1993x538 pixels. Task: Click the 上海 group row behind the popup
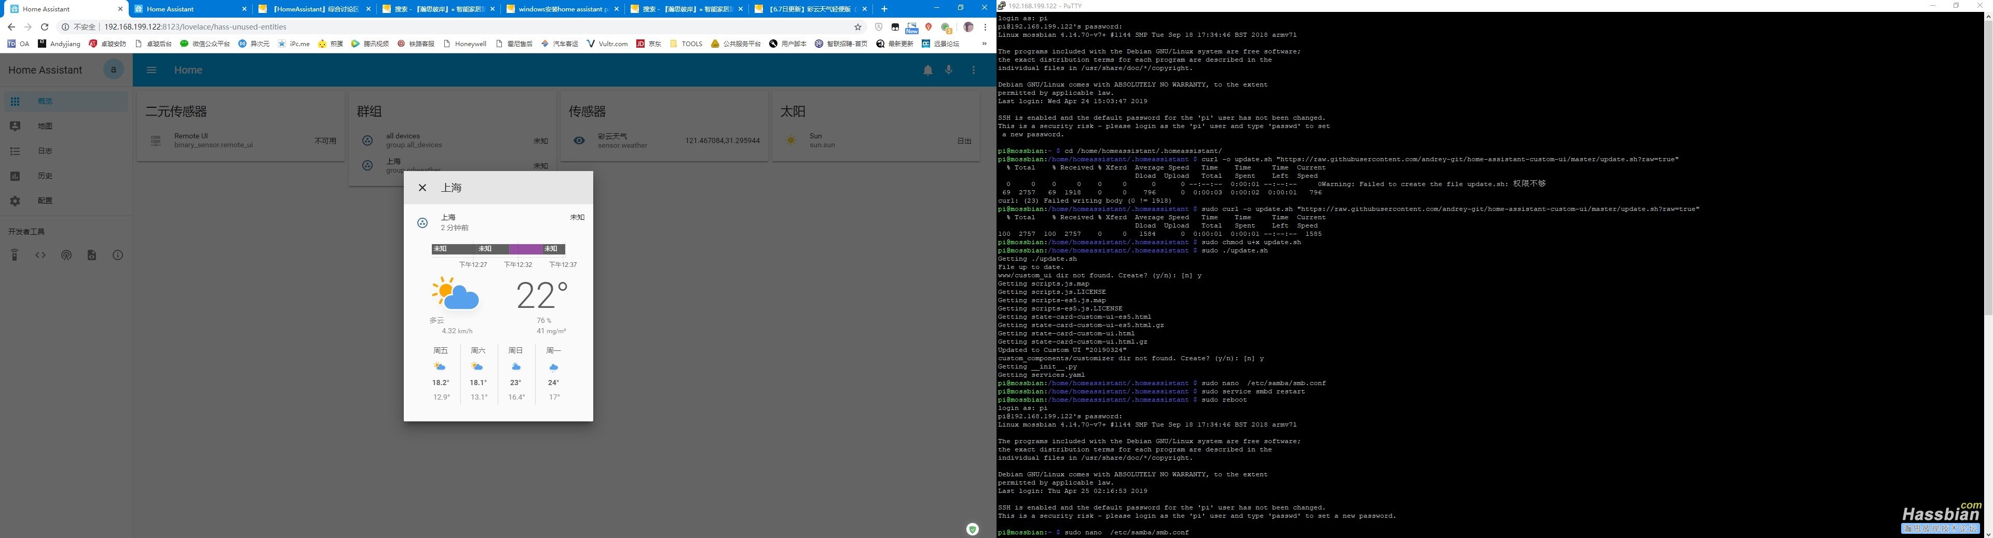(454, 165)
